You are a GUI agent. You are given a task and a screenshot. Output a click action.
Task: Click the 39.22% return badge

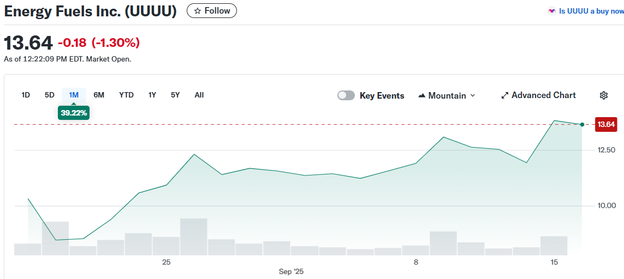tap(74, 113)
